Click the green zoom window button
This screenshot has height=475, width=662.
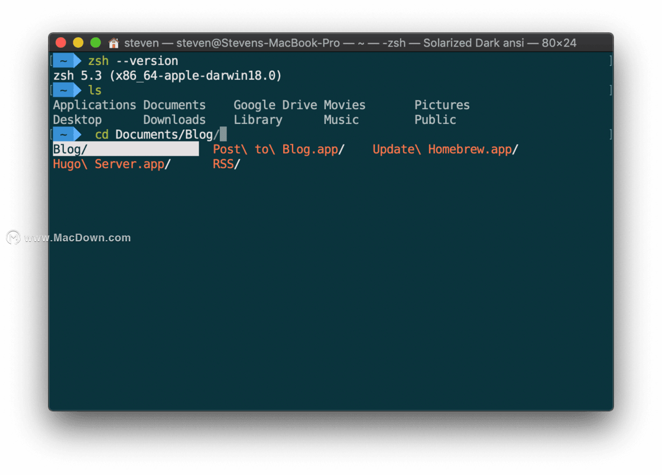(96, 42)
